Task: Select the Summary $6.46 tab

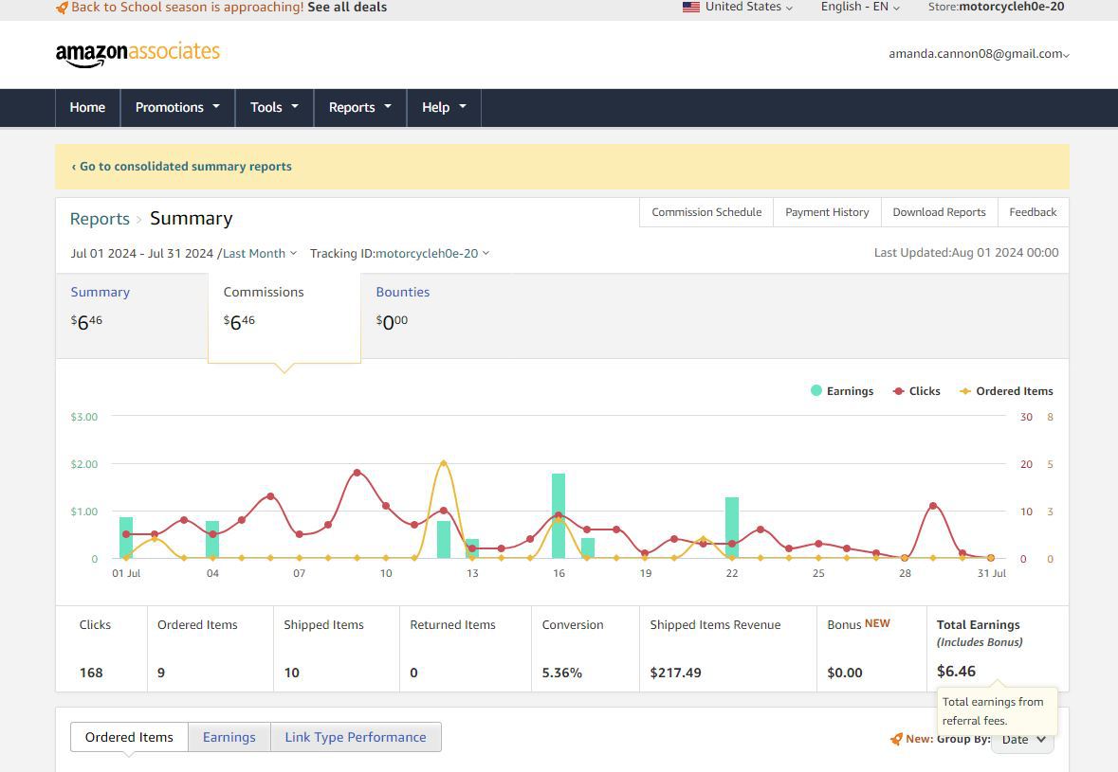Action: 132,316
